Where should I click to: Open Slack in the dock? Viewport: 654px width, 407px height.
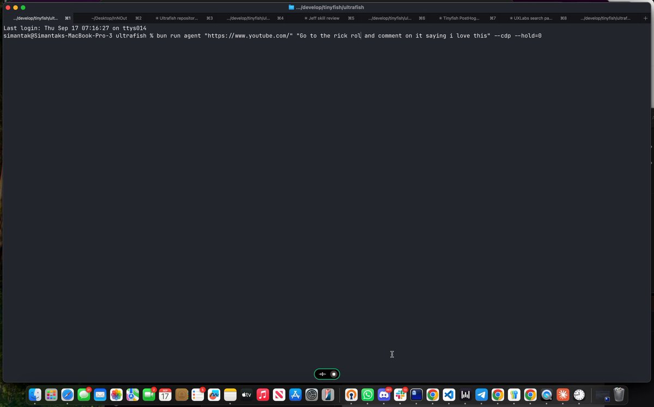[401, 394]
